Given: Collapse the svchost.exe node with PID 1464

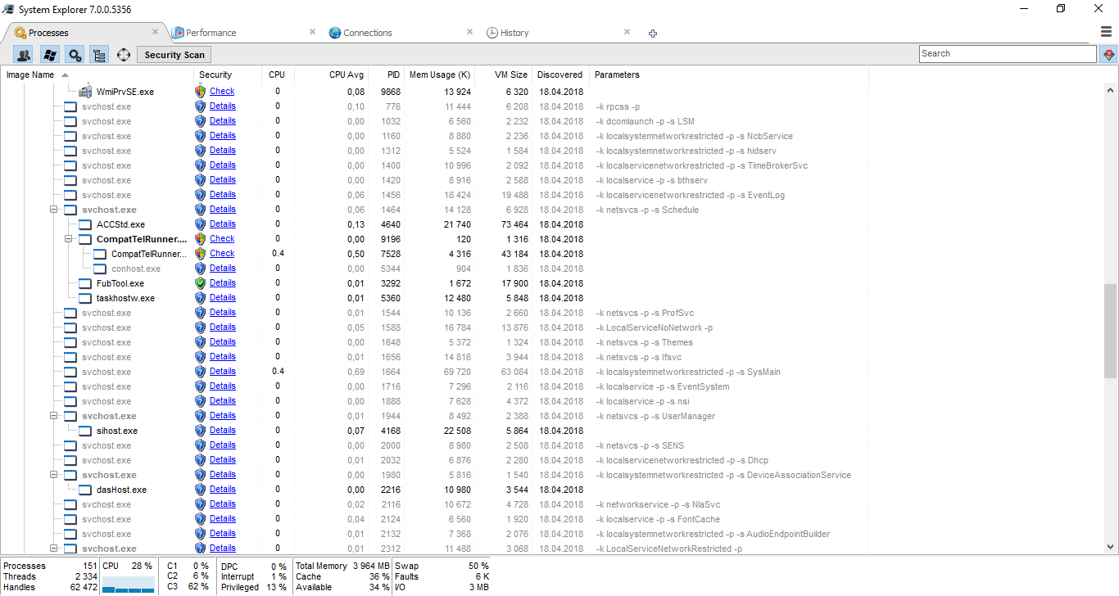Looking at the screenshot, I should tap(55, 210).
